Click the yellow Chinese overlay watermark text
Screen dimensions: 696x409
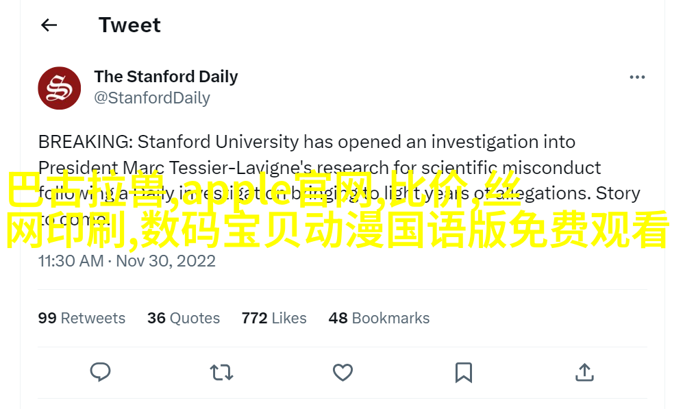[x=337, y=211]
